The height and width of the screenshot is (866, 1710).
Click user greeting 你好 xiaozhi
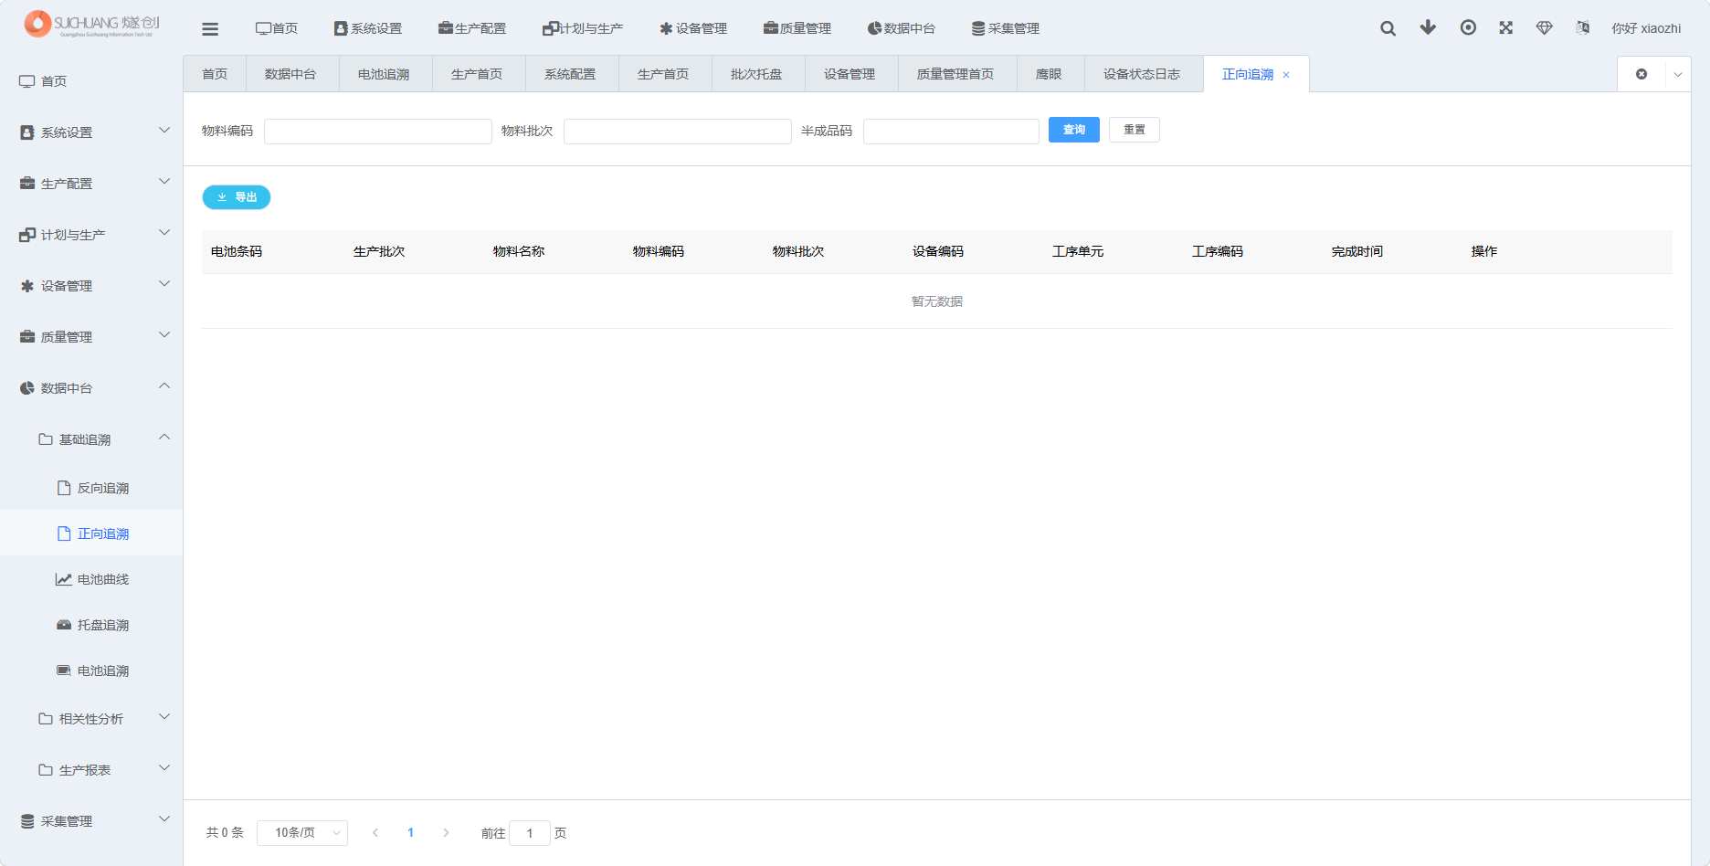tap(1646, 28)
